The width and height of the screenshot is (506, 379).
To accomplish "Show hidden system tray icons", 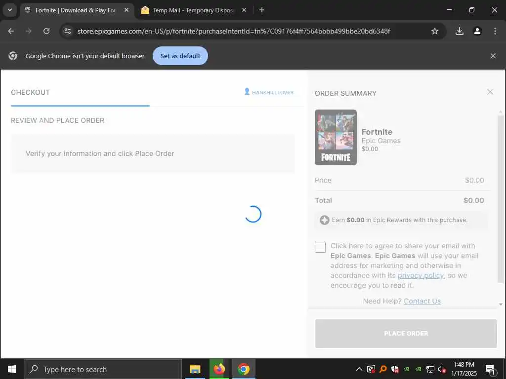I will [x=359, y=369].
